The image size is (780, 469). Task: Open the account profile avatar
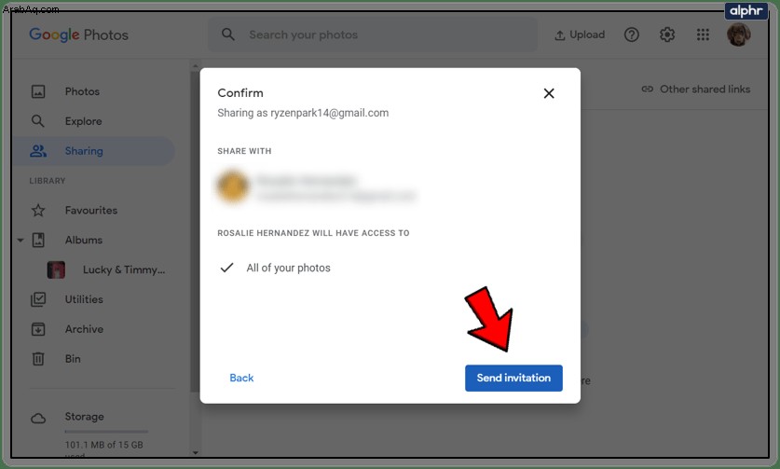coord(738,34)
